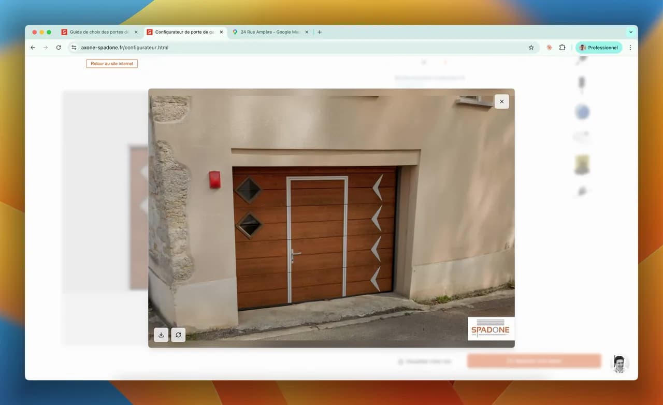Viewport: 663px width, 405px height.
Task: Go back to the previous page
Action: pos(33,48)
